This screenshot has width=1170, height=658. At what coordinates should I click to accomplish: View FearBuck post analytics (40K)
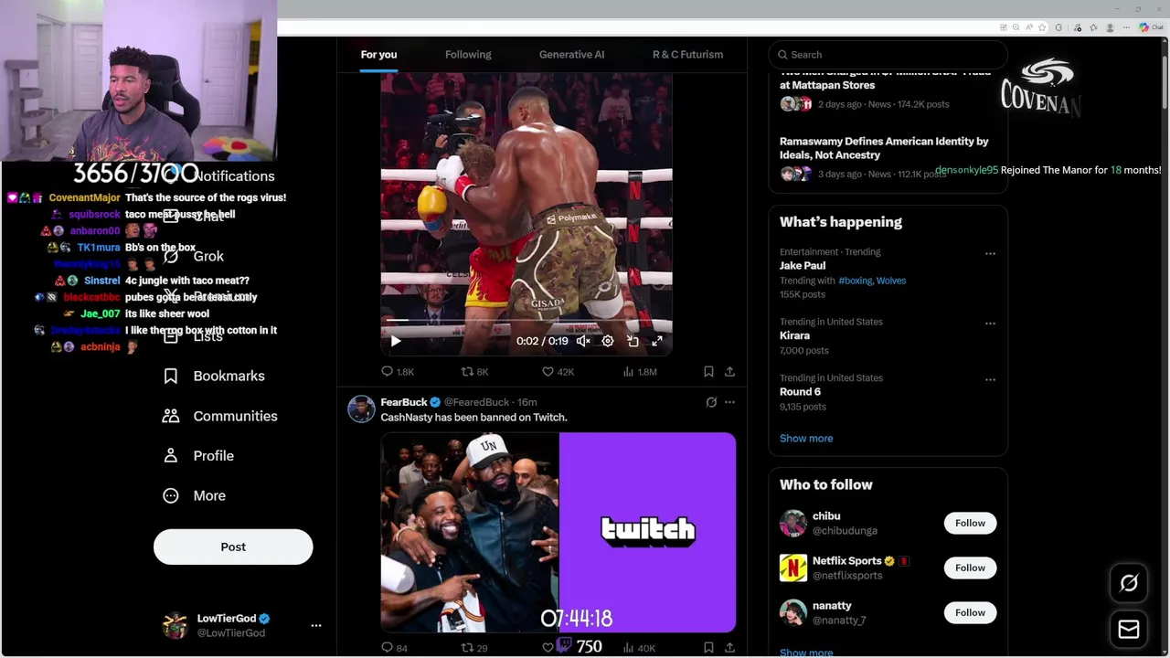point(638,648)
